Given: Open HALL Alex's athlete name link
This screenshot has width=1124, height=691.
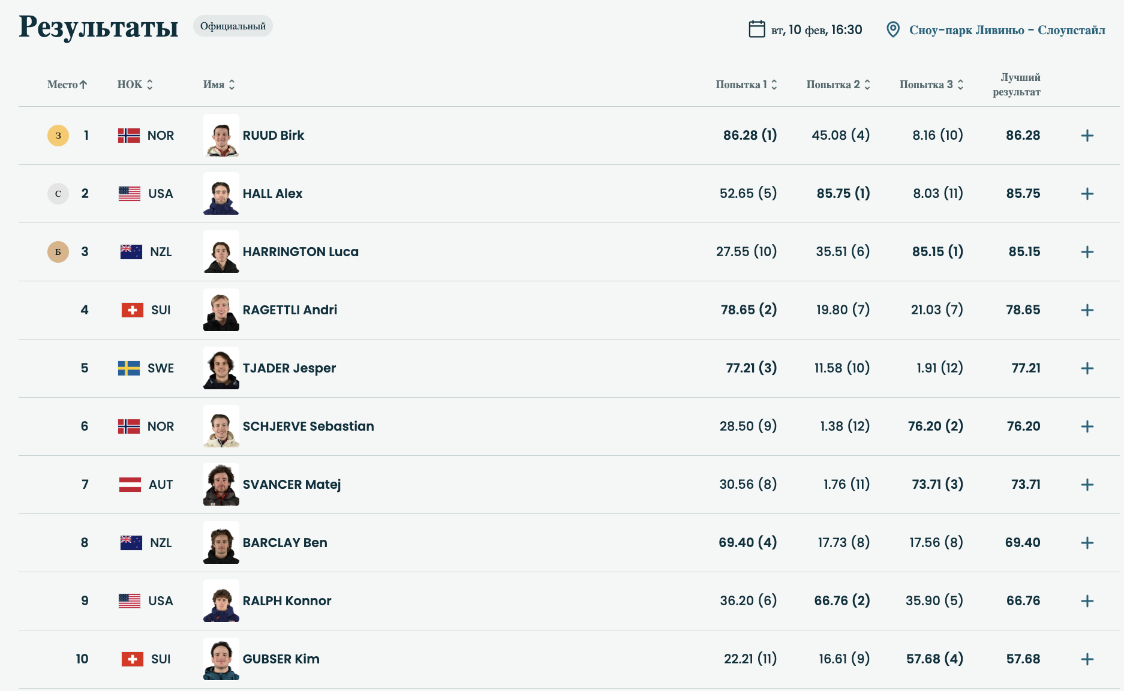Looking at the screenshot, I should coord(272,194).
